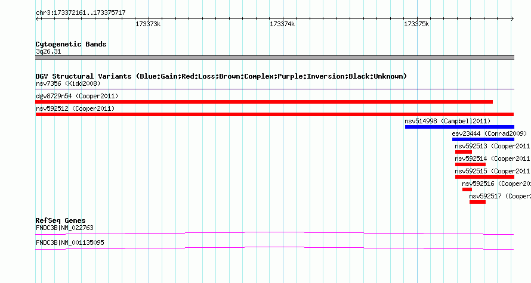Open FNDC3B|NM_001135095 gene label
This screenshot has width=531, height=283.
point(70,242)
